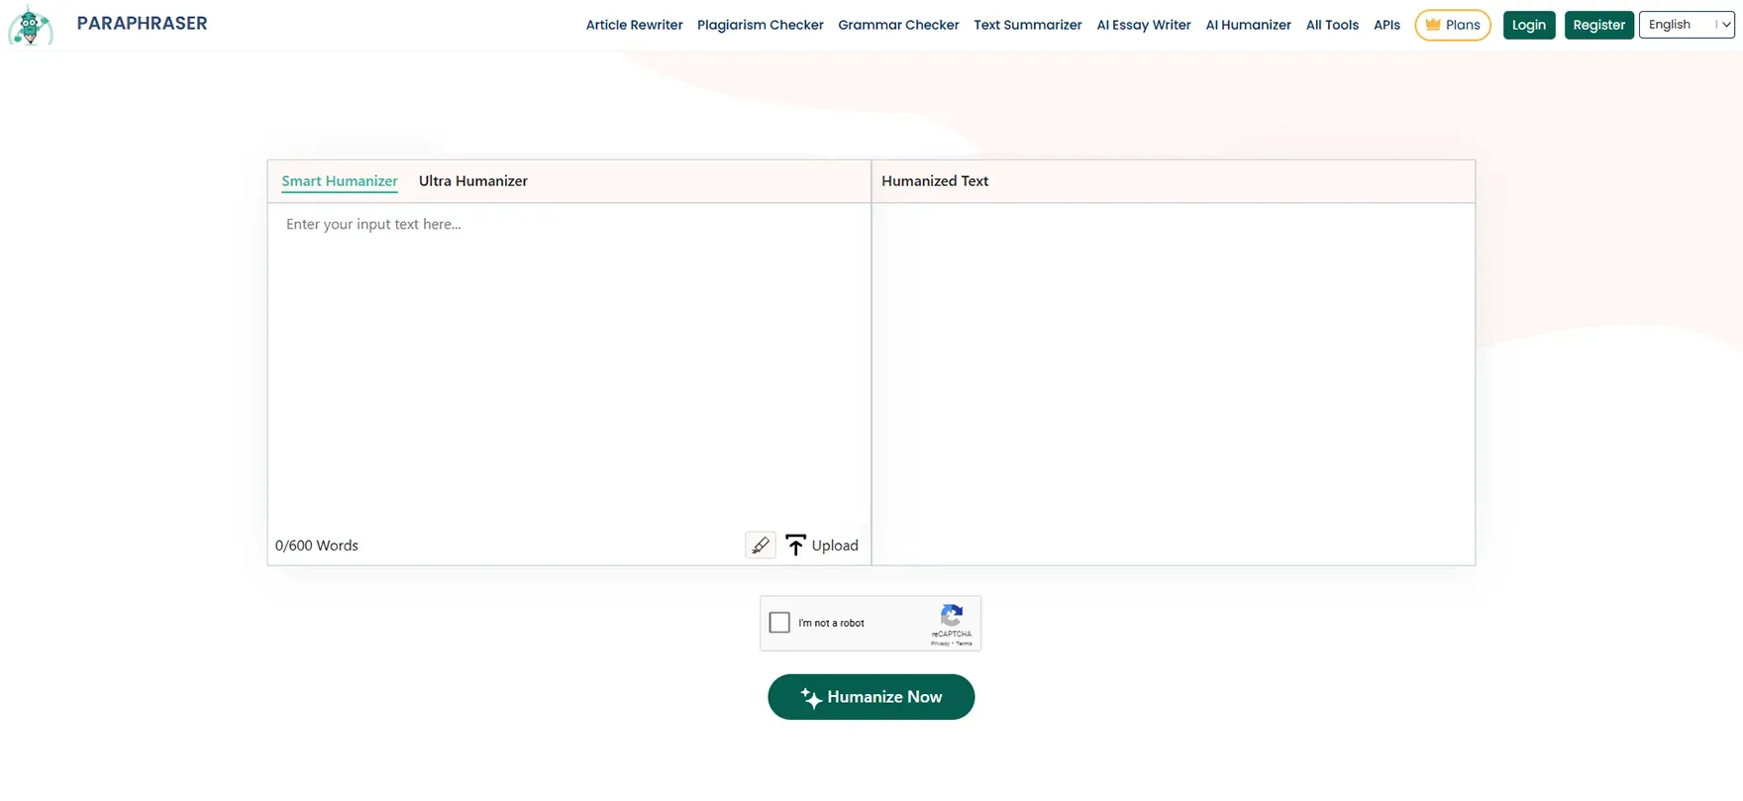Click the reCAPTCHA logo icon
The image size is (1743, 801).
coord(952,616)
